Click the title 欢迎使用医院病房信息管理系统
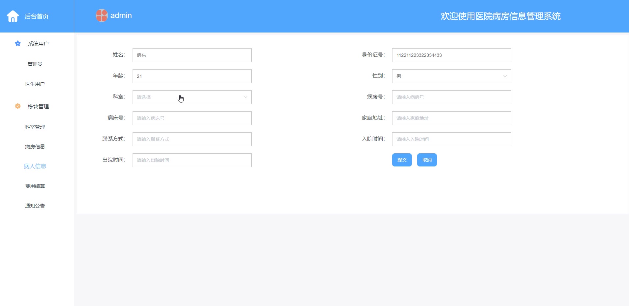The height and width of the screenshot is (306, 629). coord(501,16)
